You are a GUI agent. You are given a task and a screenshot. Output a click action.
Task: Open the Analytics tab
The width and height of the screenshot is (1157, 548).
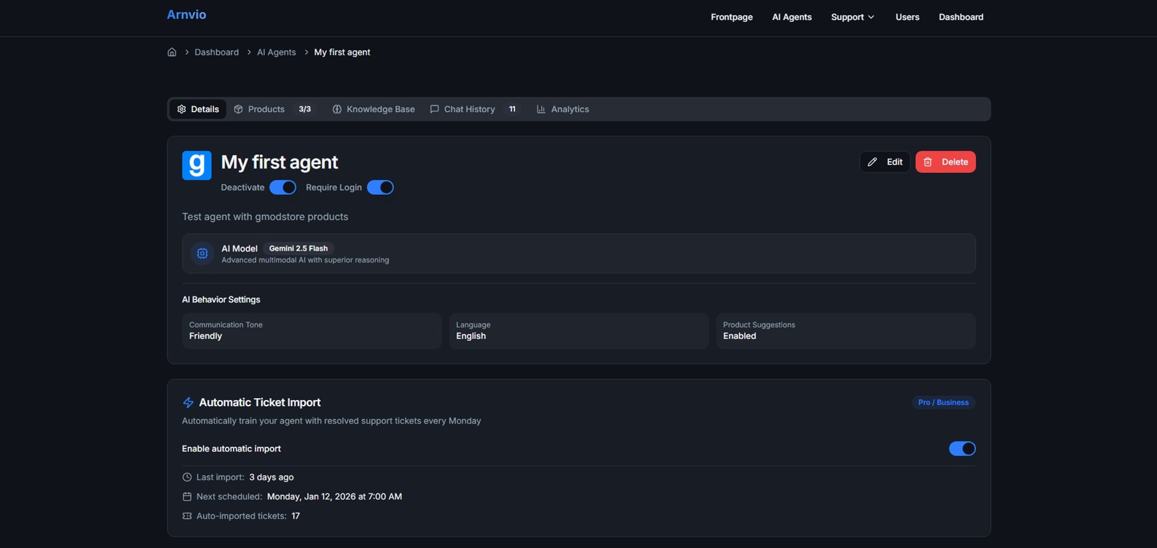[x=563, y=109]
